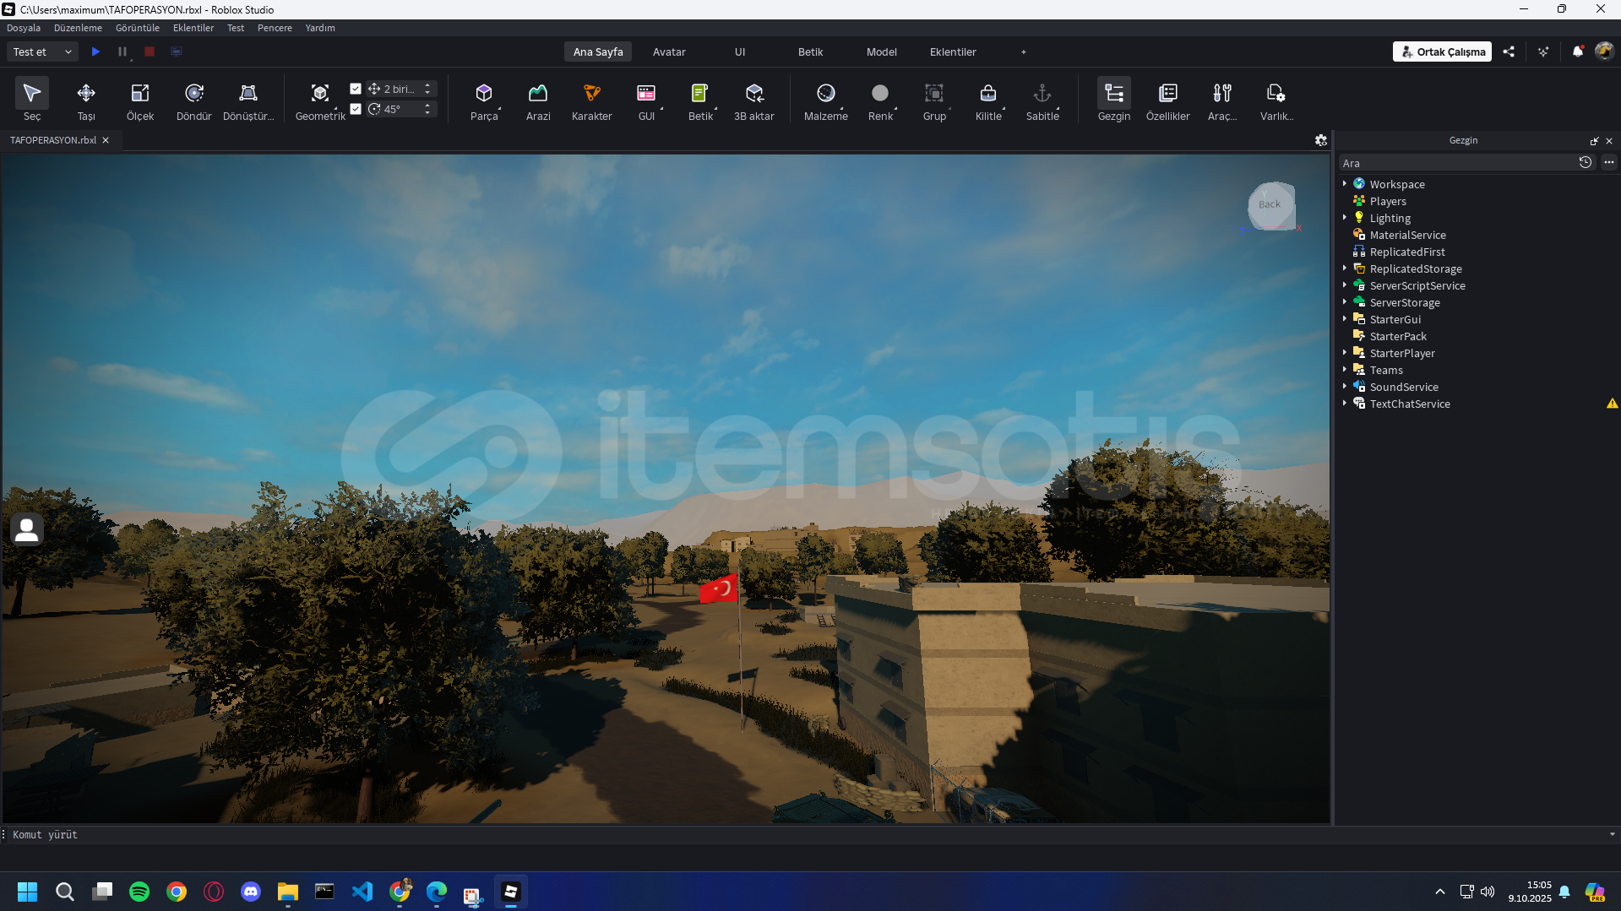Open the Özellikler (Properties) panel
1621x911 pixels.
[x=1168, y=100]
